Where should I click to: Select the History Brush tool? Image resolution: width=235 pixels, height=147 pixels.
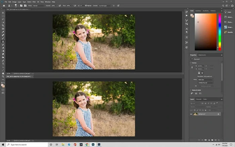3,45
